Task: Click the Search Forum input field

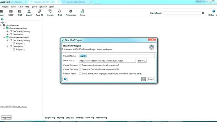Action: [182, 13]
